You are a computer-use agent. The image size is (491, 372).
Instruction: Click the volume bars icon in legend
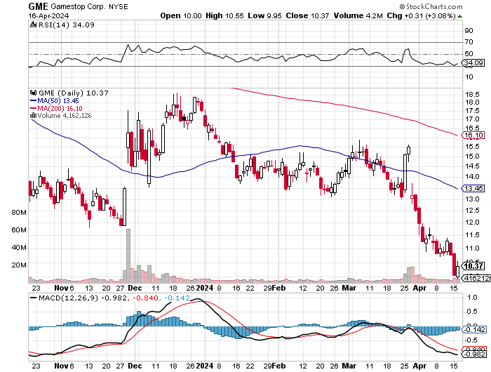33,115
